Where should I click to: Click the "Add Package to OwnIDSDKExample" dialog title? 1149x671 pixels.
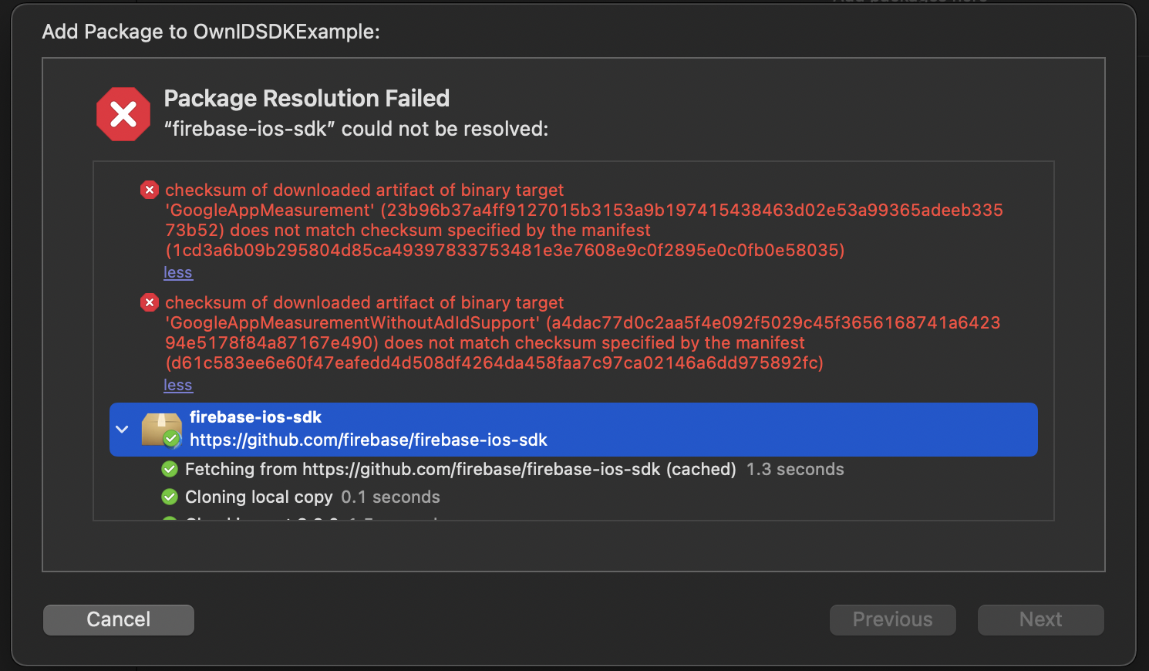pos(211,32)
